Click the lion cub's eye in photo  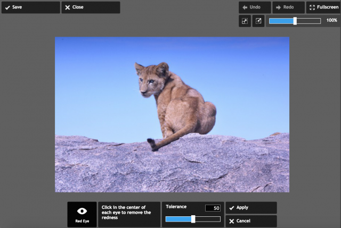pyautogui.click(x=151, y=81)
